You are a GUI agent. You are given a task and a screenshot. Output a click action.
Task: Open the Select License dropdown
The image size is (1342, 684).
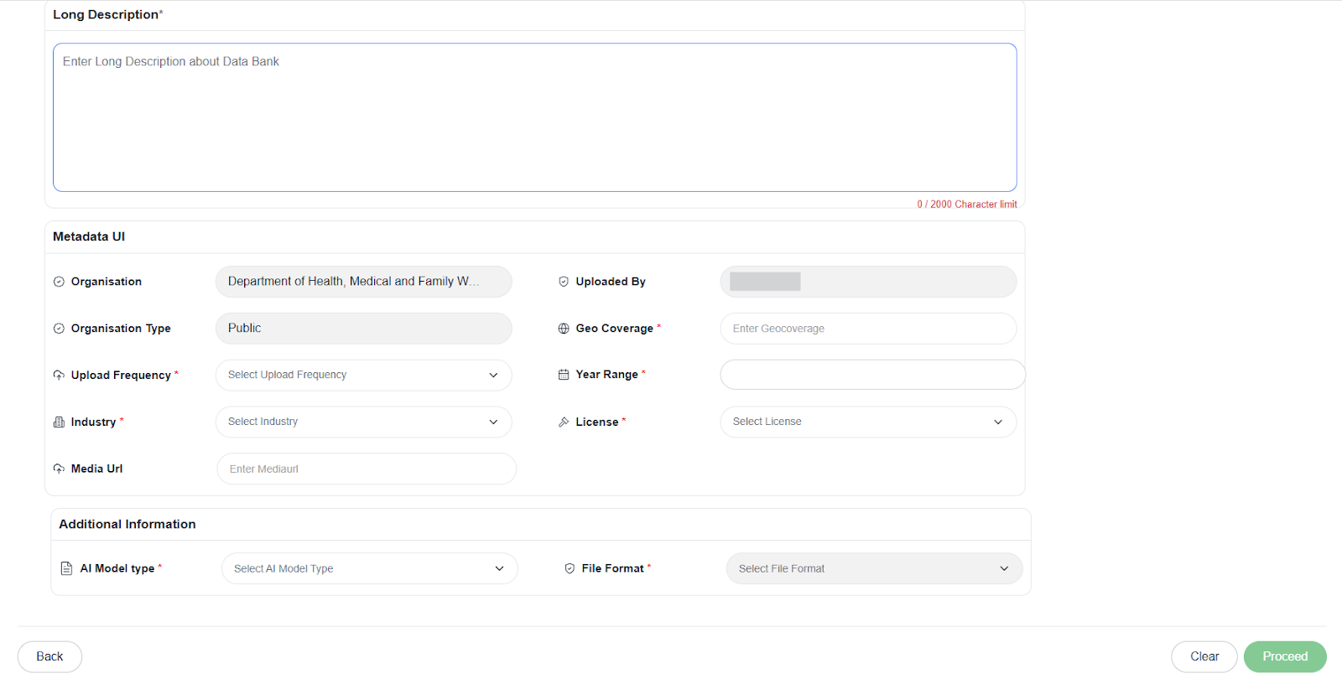867,422
